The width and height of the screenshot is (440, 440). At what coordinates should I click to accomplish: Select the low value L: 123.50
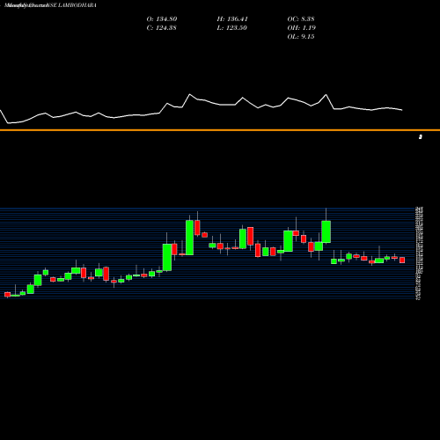tap(231, 28)
